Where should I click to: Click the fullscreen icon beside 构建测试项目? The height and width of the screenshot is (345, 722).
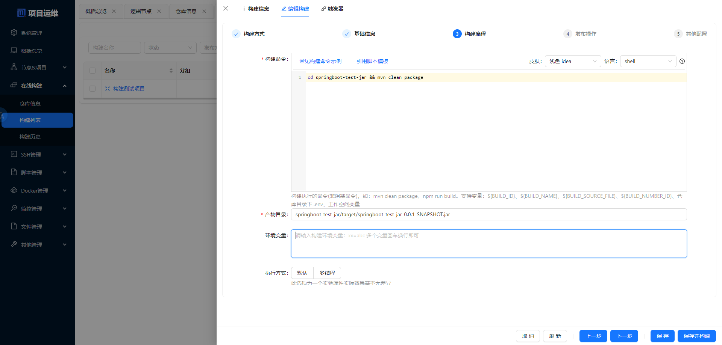tap(108, 89)
